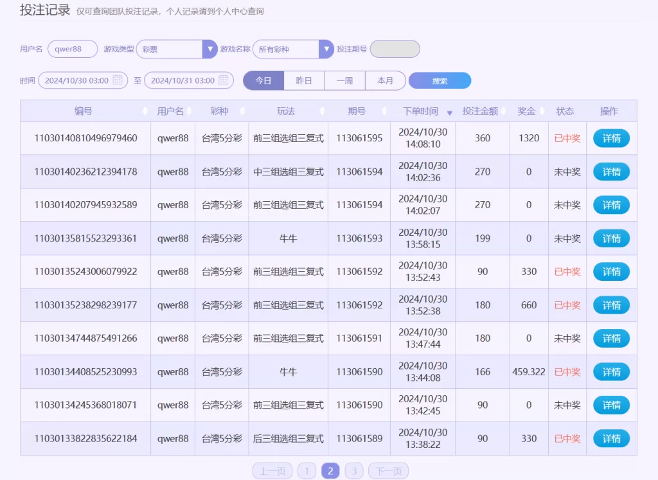Click the bet amount 199
Viewport: 658px width, 480px height.
click(x=483, y=238)
